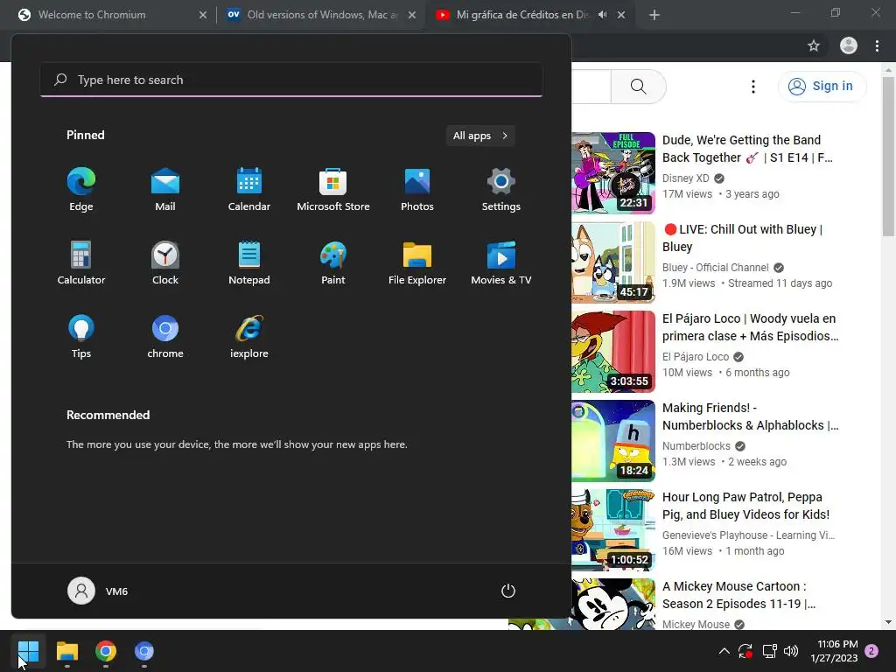Open Dude, We're Getting the Band video
This screenshot has width=896, height=672.
(x=747, y=149)
